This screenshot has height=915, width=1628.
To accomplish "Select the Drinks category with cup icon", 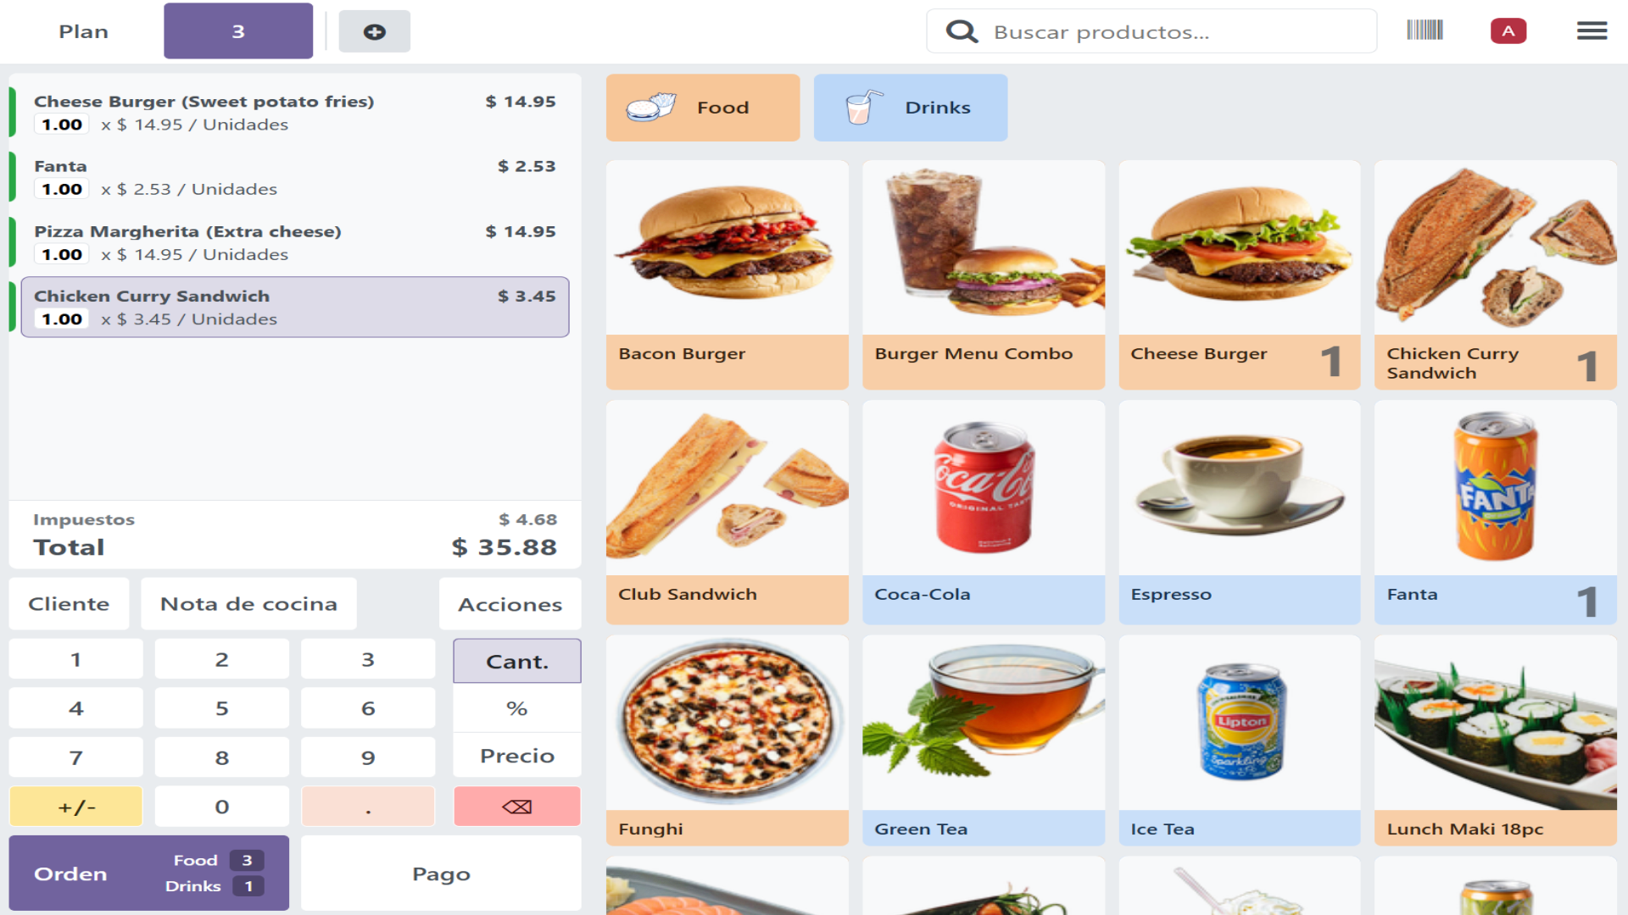I will (x=910, y=108).
